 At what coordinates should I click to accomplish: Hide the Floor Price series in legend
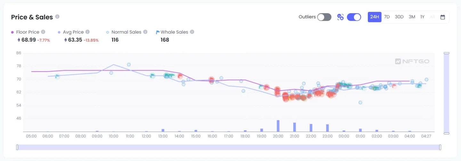28,32
